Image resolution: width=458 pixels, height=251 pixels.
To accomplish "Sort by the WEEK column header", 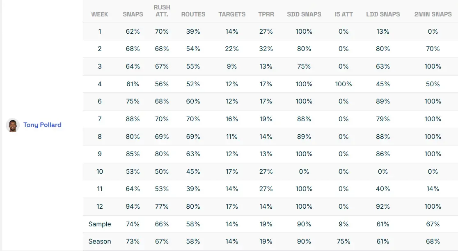I will tap(100, 14).
